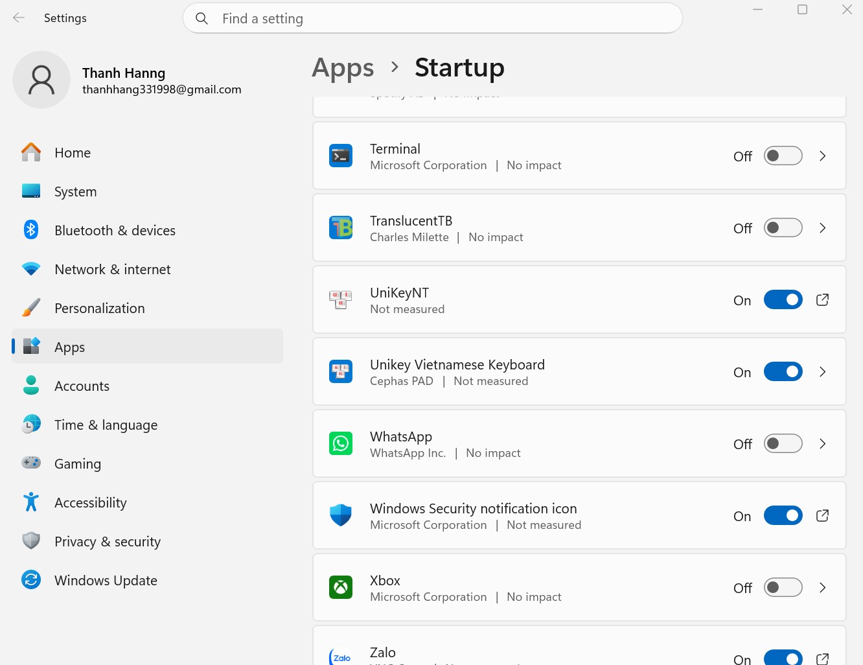This screenshot has height=665, width=863.
Task: Click the back arrow in Settings
Action: pyautogui.click(x=19, y=18)
